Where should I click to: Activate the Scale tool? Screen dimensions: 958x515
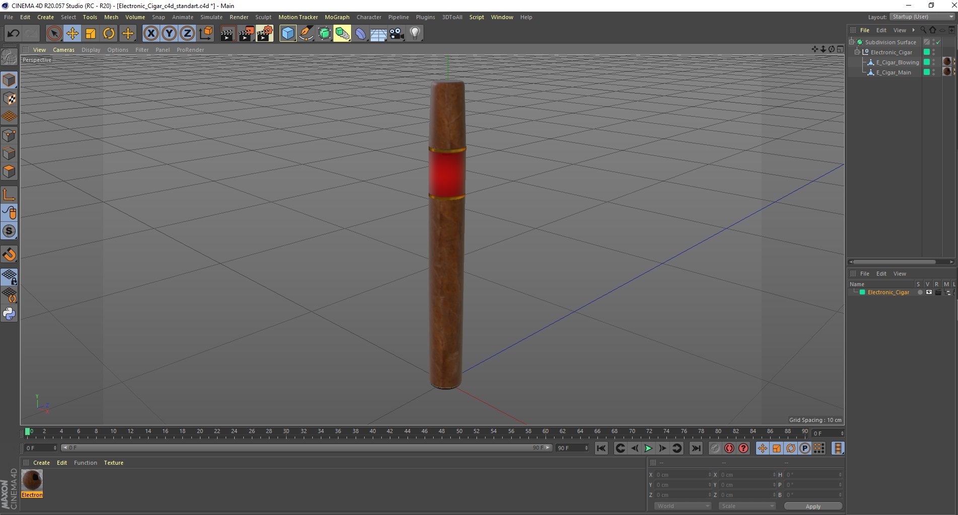click(x=91, y=34)
